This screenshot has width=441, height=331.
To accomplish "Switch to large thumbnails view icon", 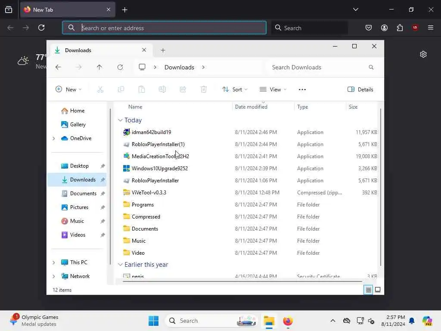I will [x=378, y=290].
